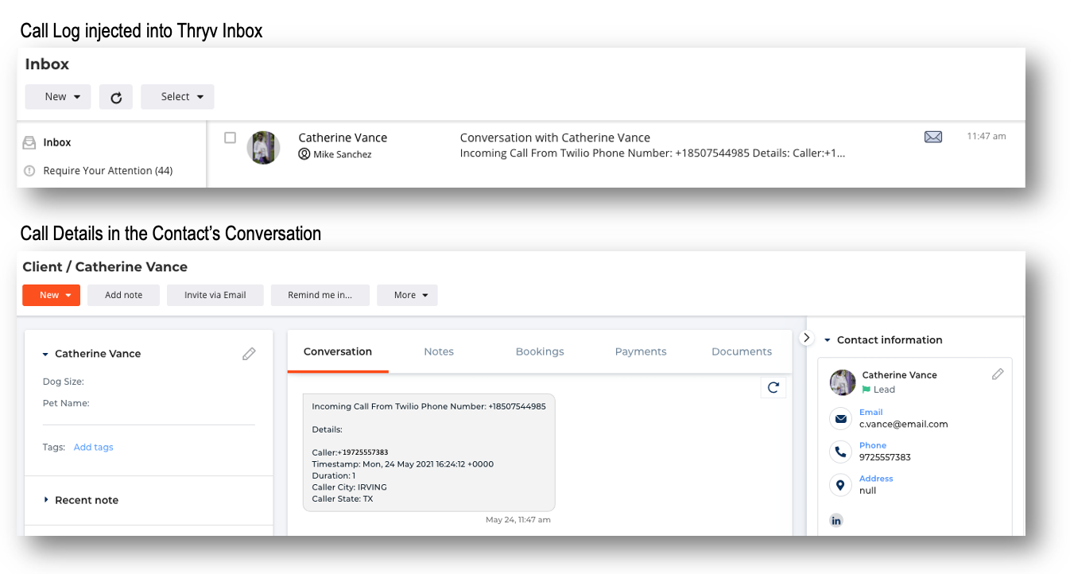
Task: Click Catherine Vance name in inbox row
Action: [x=343, y=138]
